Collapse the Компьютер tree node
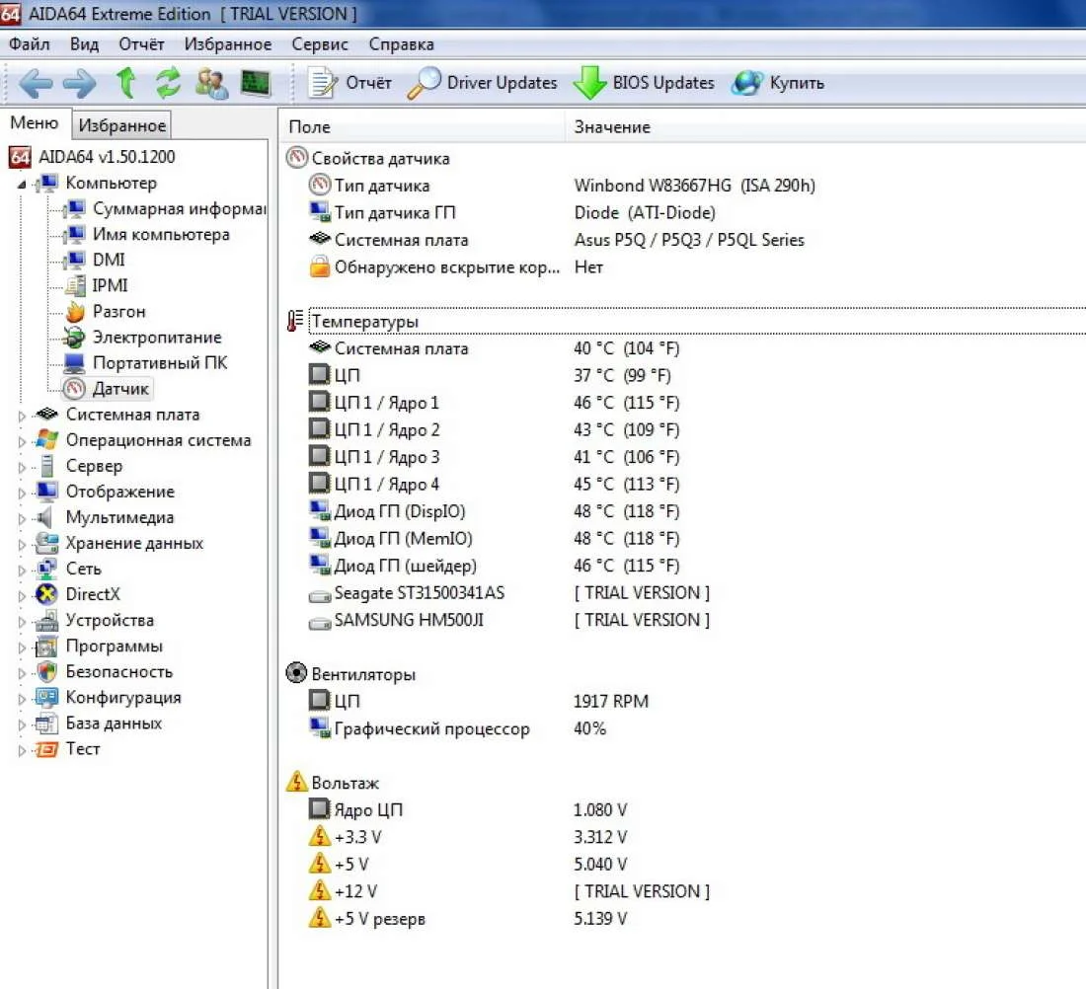The image size is (1086, 989). [22, 185]
